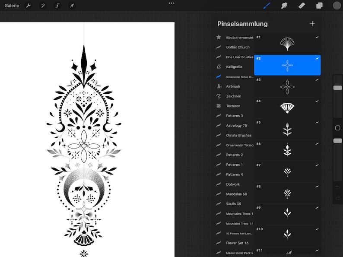Select the Eraser tool
The height and width of the screenshot is (257, 343).
[302, 6]
